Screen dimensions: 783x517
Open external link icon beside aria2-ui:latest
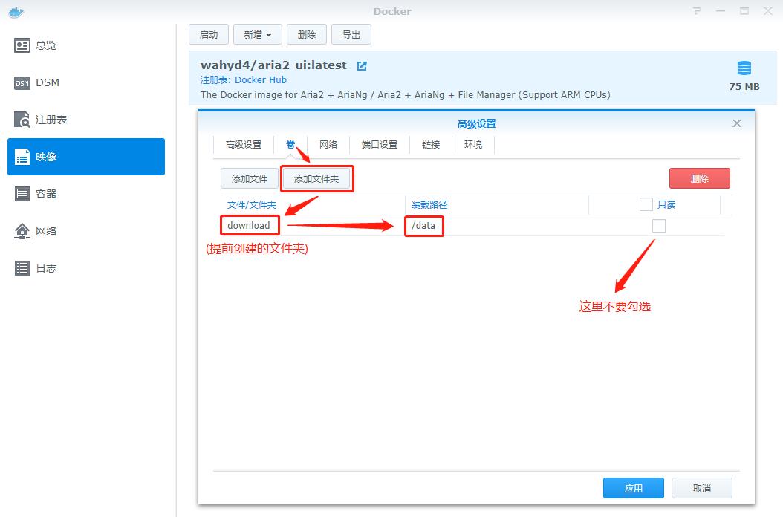(x=362, y=66)
